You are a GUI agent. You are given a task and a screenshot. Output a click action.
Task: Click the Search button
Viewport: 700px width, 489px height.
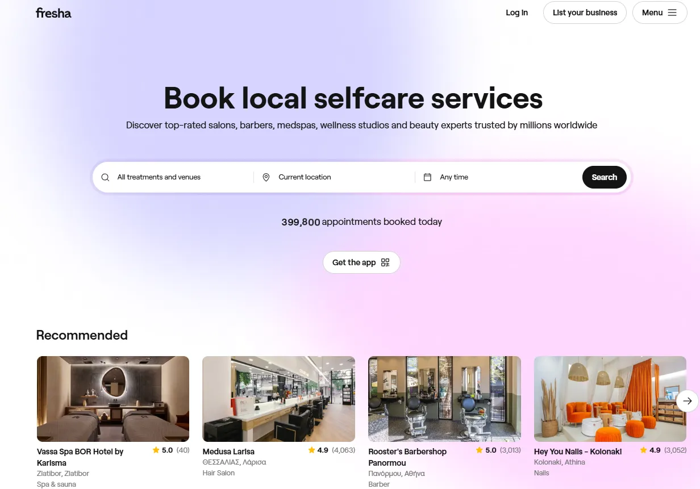tap(604, 177)
